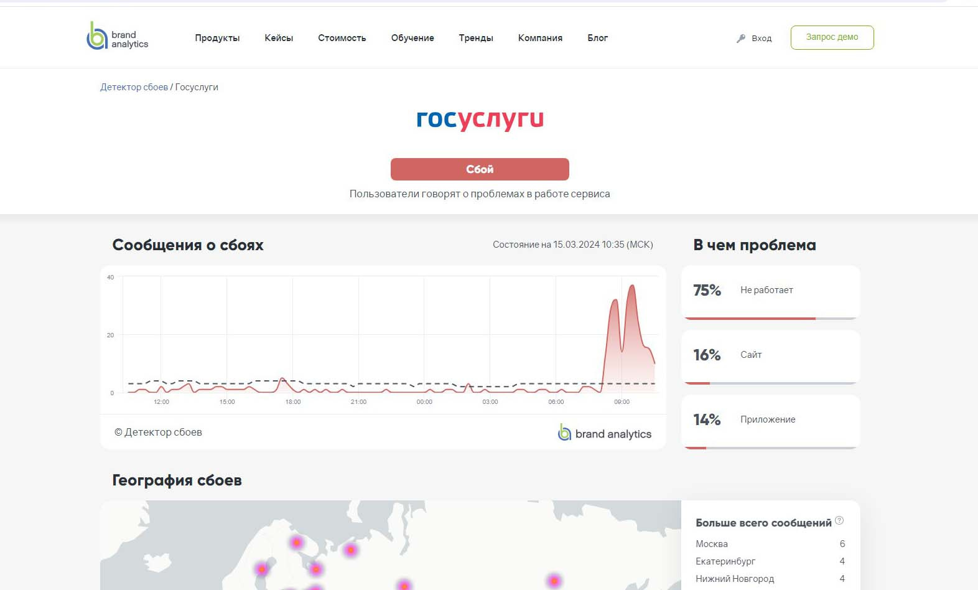Click the key icon beside Вход

741,39
